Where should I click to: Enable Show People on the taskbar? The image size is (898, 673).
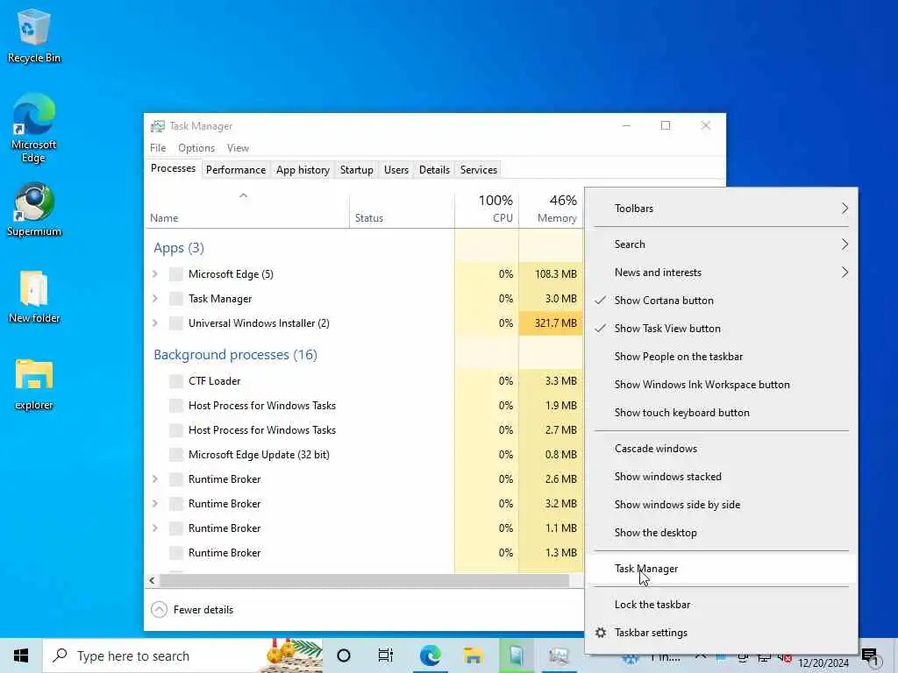[721, 357]
